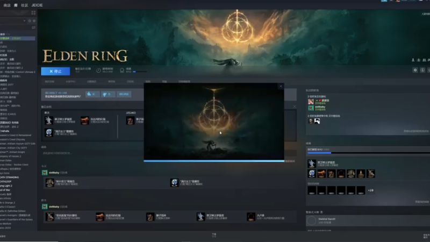The image size is (430, 242).
Task: Open the JEICIE profile menu
Action: tap(37, 5)
